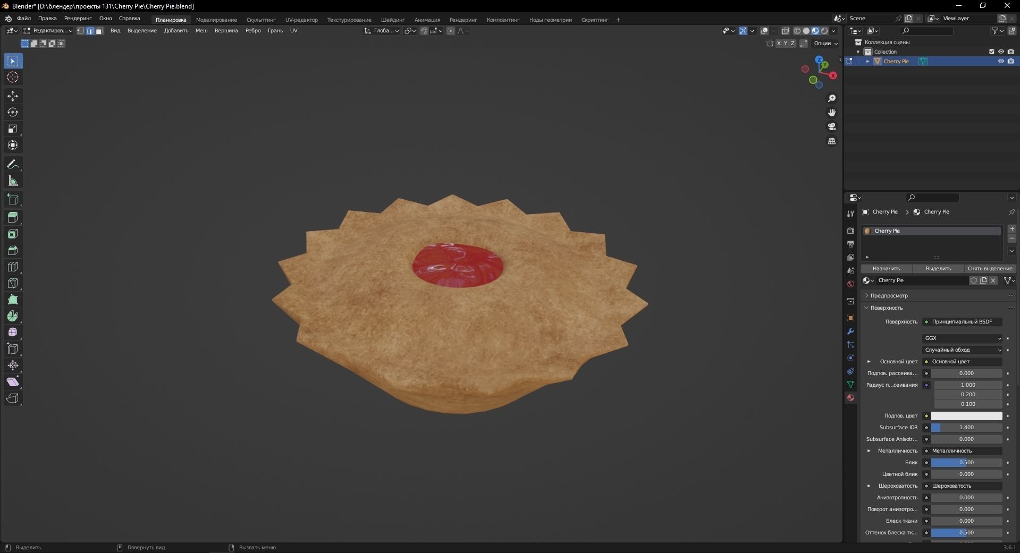Toggle proportional editing button
This screenshot has height=553, width=1020.
click(x=451, y=31)
